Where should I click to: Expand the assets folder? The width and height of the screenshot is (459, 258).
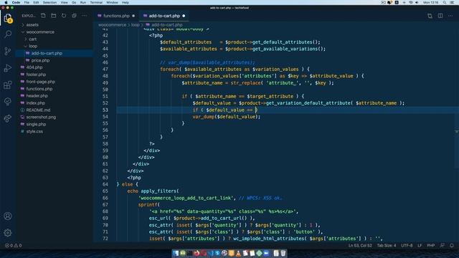point(32,25)
